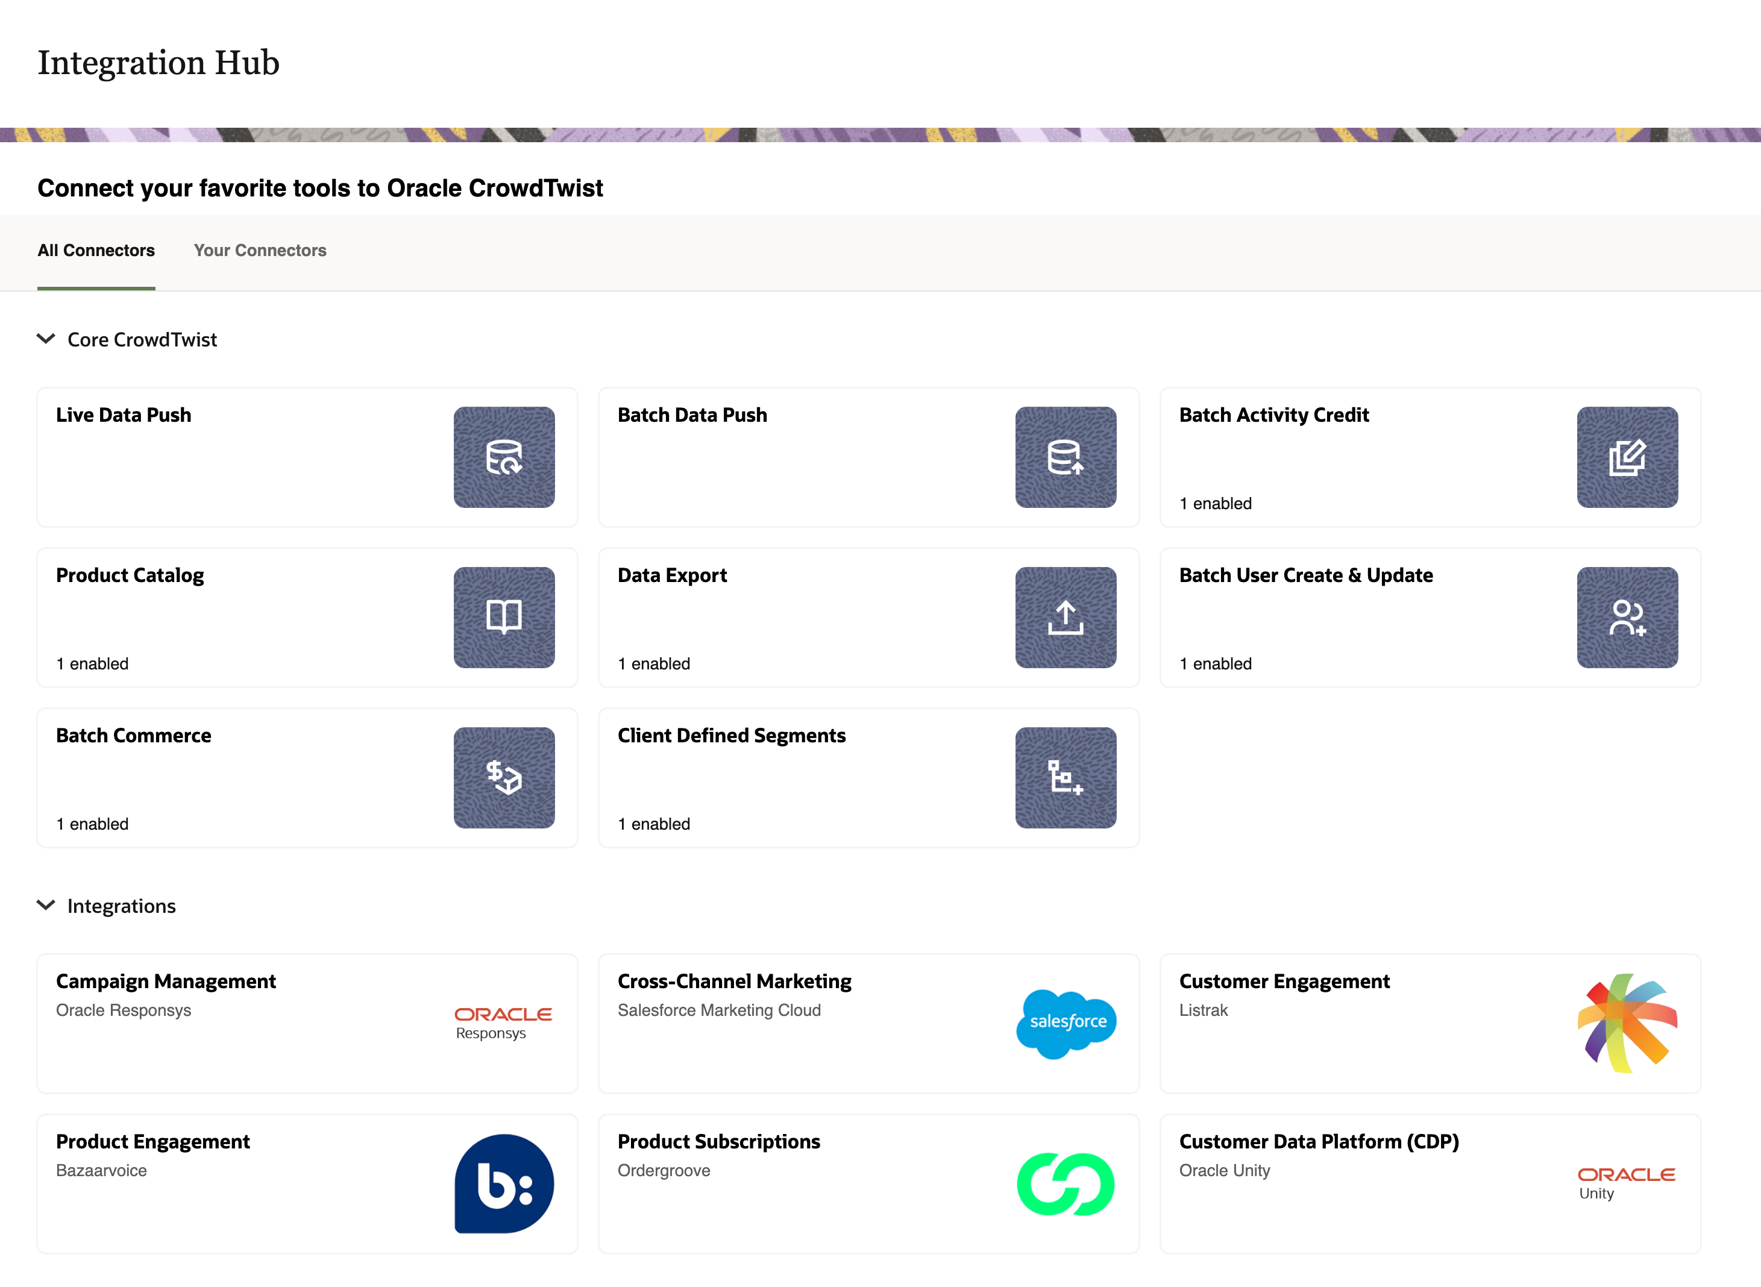Click the '1 enabled' text under Data Export
This screenshot has width=1761, height=1287.
pyautogui.click(x=654, y=664)
